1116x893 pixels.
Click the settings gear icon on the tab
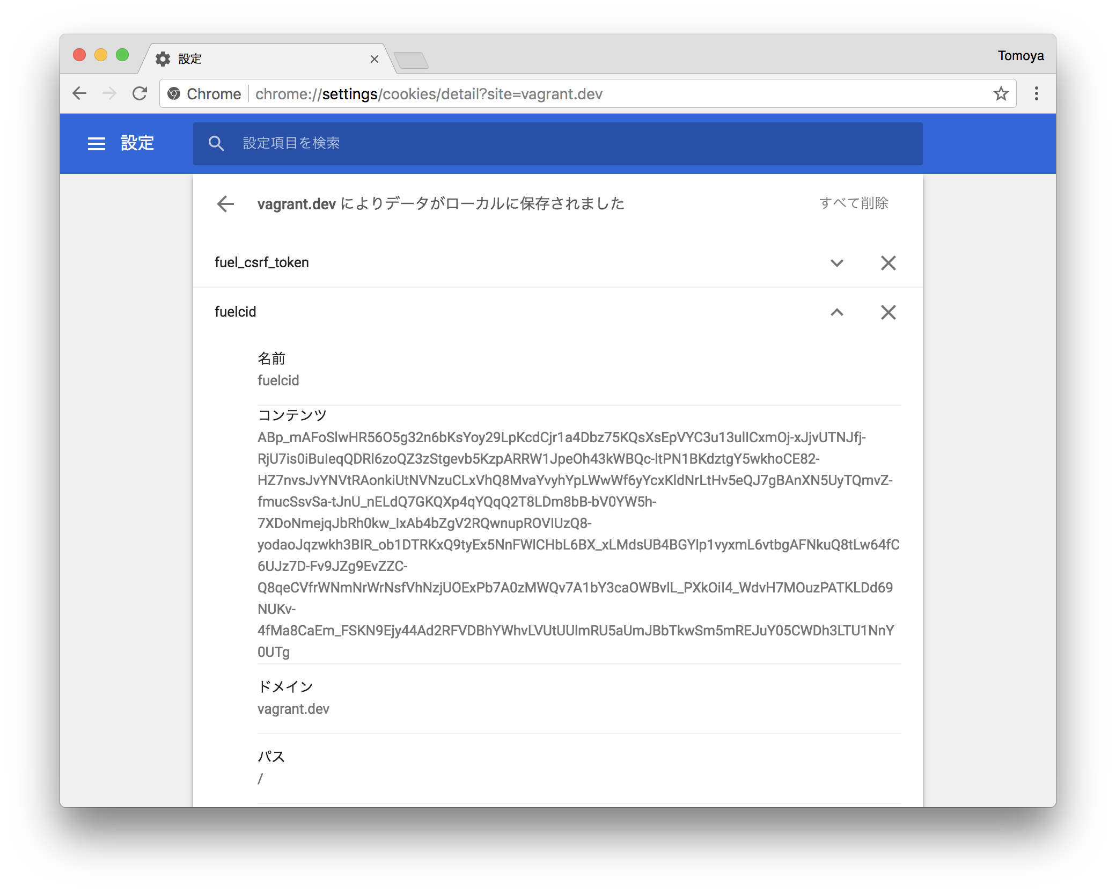[163, 59]
